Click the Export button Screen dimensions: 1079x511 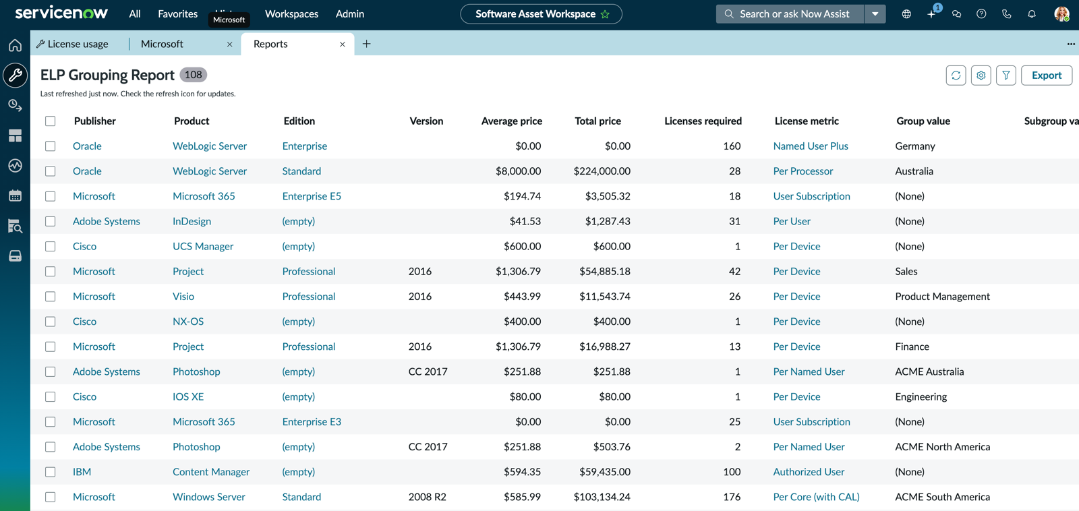point(1047,76)
